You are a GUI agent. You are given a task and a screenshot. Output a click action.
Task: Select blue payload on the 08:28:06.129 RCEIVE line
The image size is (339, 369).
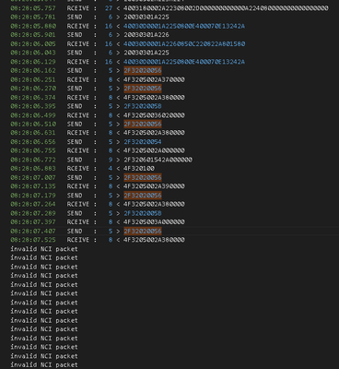(184, 62)
